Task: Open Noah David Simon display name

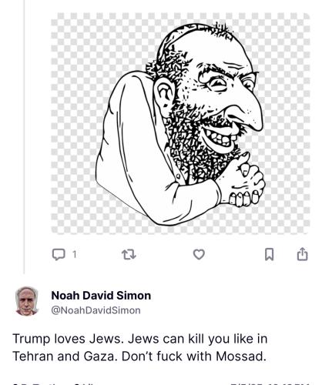Action: (101, 296)
